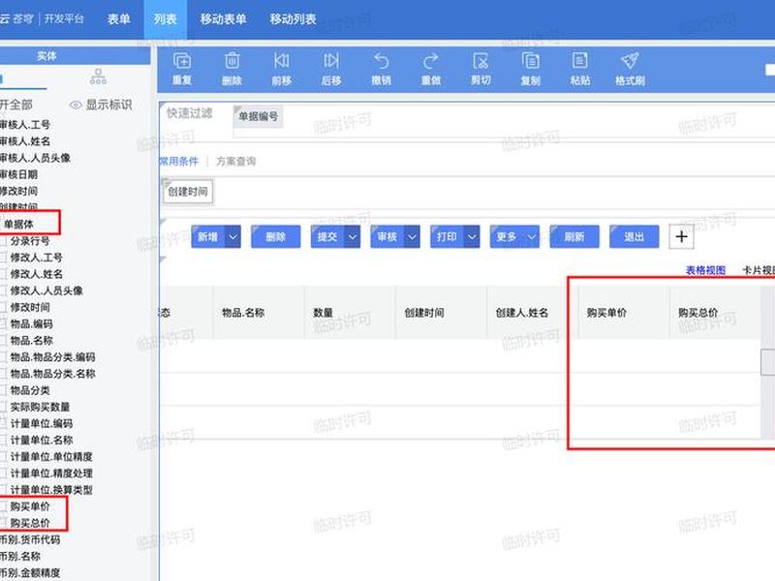Click the 重做 redo icon
The width and height of the screenshot is (775, 581).
(x=430, y=61)
